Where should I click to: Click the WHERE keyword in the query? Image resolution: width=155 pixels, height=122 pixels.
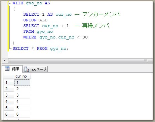30,37
